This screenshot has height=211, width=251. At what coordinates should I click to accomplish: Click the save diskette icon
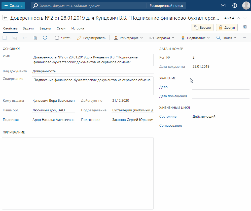(x=5, y=38)
